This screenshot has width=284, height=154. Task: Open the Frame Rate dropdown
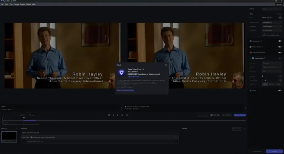click(272, 30)
